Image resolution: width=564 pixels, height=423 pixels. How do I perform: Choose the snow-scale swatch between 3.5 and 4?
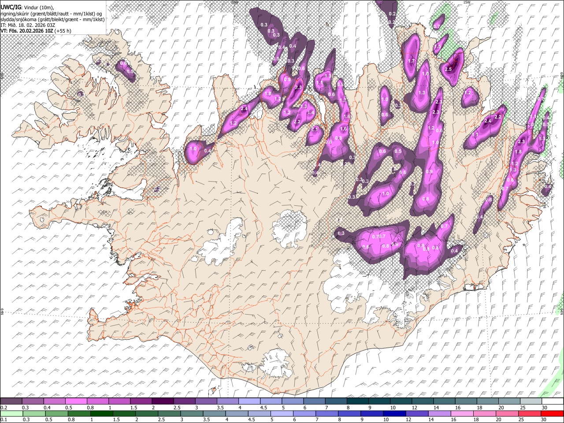coord(227,401)
